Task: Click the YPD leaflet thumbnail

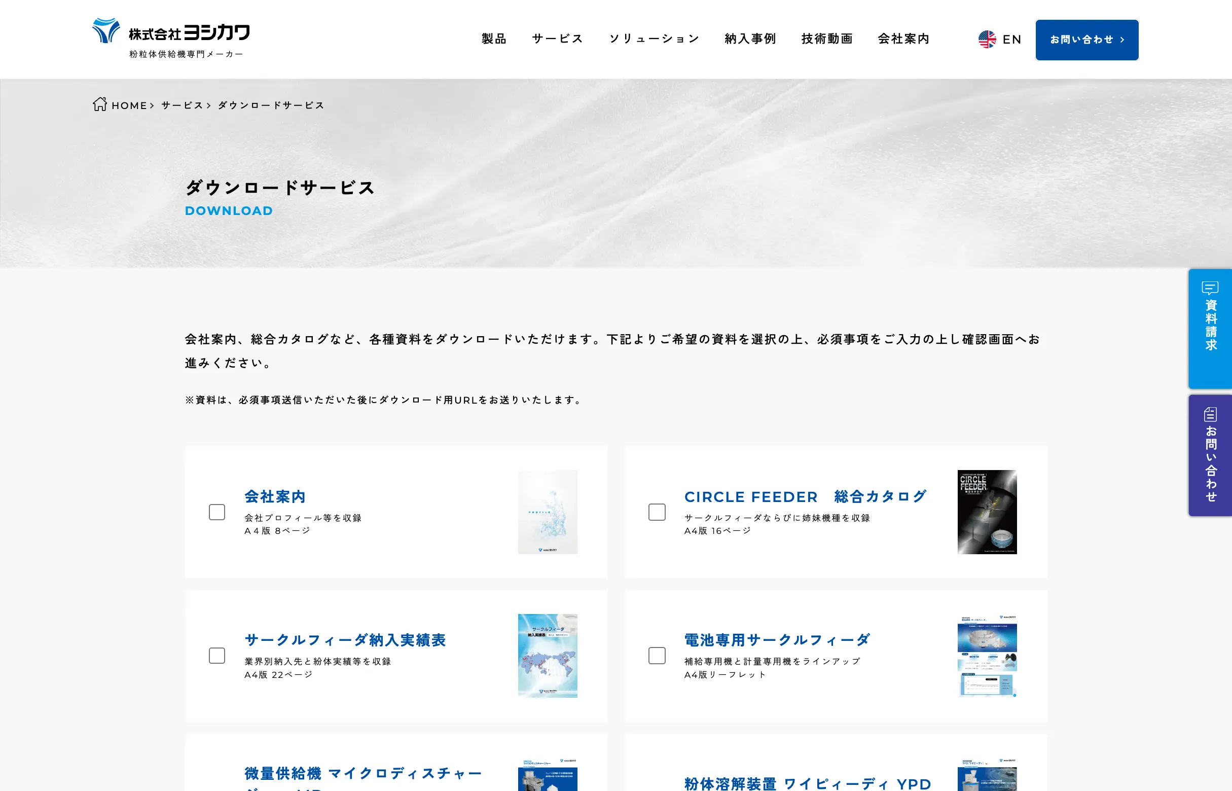Action: click(987, 775)
